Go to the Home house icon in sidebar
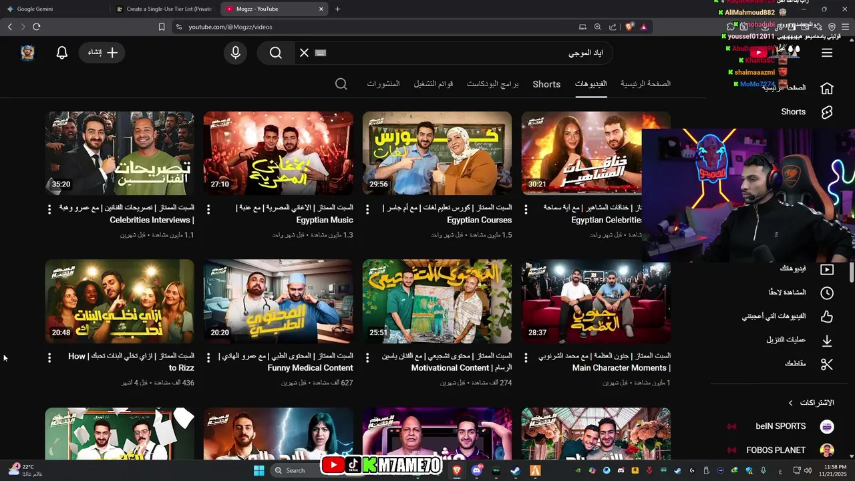 click(827, 88)
